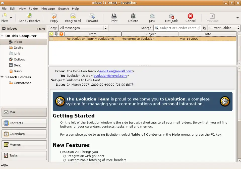Viewport: 241px width, 169px height.
Task: Forward the selected message
Action: pyautogui.click(x=92, y=16)
